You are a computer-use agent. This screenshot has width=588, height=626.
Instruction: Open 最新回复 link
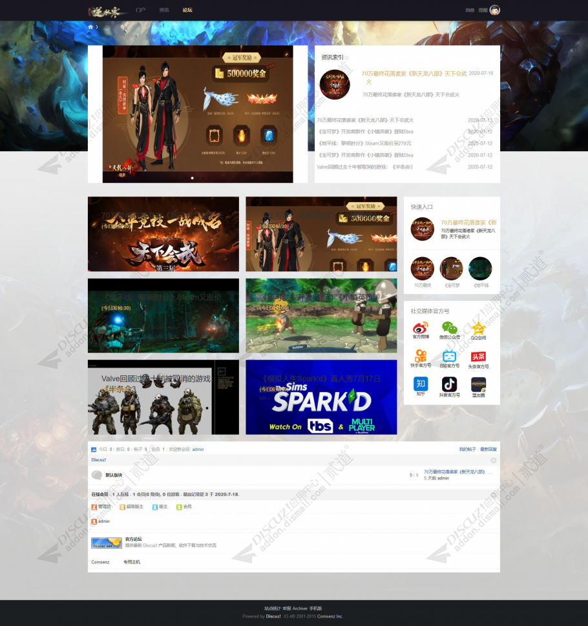click(x=488, y=450)
